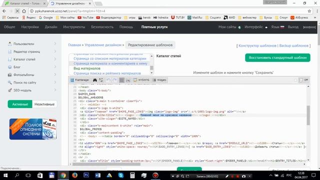The width and height of the screenshot is (320, 180).
Task: Change the language via Язык
Action: [277, 27]
